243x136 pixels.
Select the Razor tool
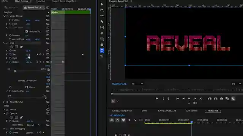(102, 22)
